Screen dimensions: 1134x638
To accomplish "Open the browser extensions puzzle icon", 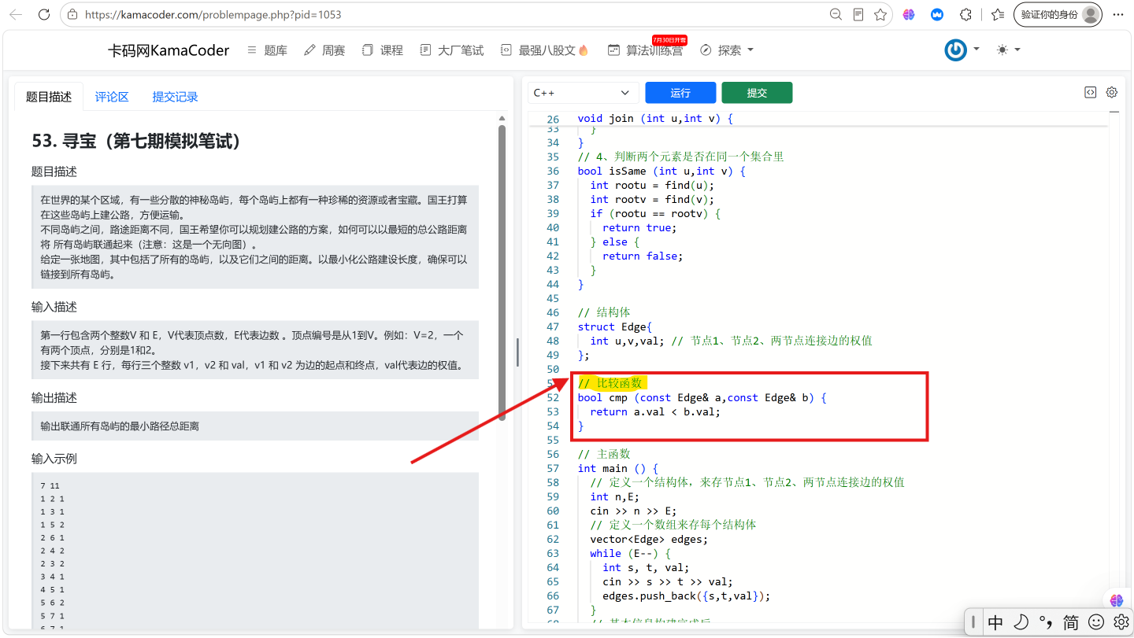I will pyautogui.click(x=965, y=14).
